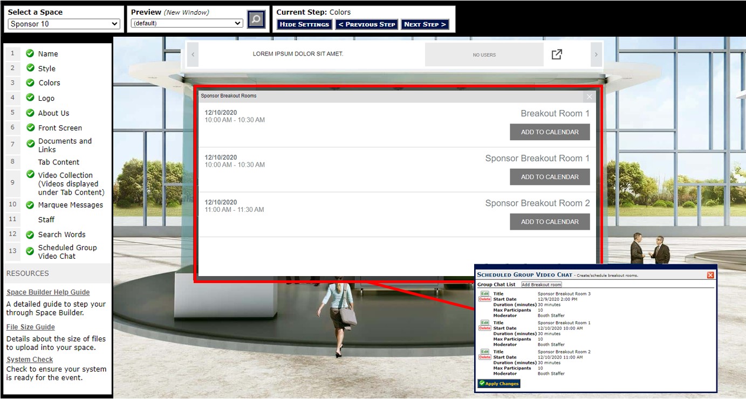Click the marquee left arrow
The height and width of the screenshot is (399, 746).
point(193,54)
